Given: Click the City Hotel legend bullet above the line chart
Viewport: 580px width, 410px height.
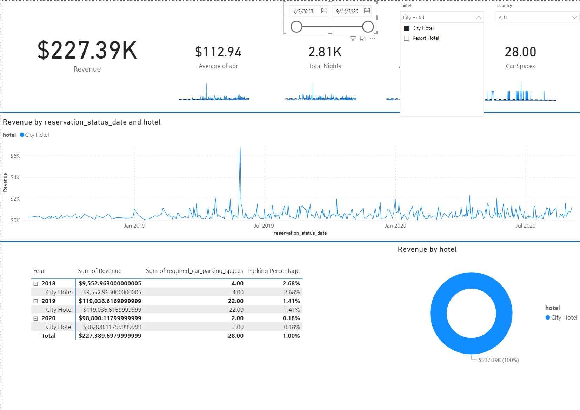Looking at the screenshot, I should click(22, 135).
